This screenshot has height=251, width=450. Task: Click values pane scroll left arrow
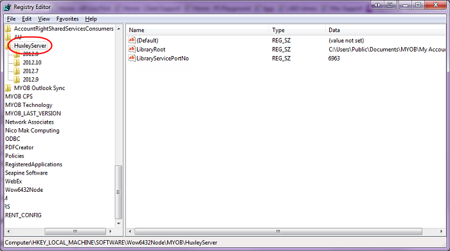pos(130,231)
